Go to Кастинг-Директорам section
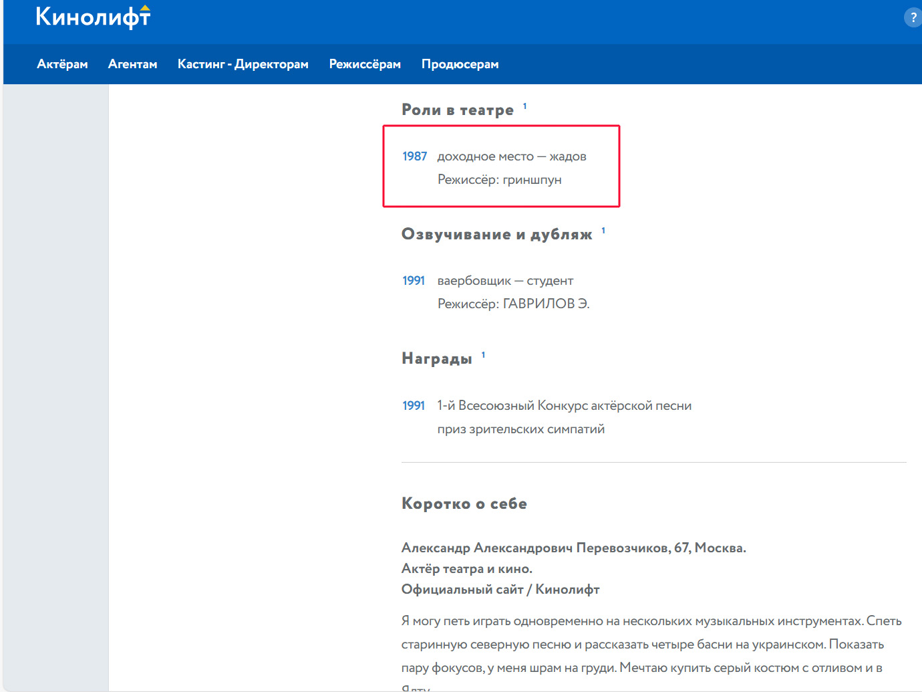The width and height of the screenshot is (922, 692). 243,64
